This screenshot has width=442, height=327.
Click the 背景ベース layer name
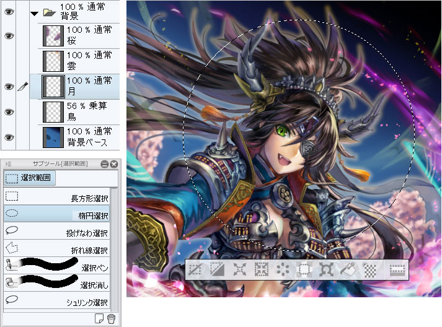point(87,142)
